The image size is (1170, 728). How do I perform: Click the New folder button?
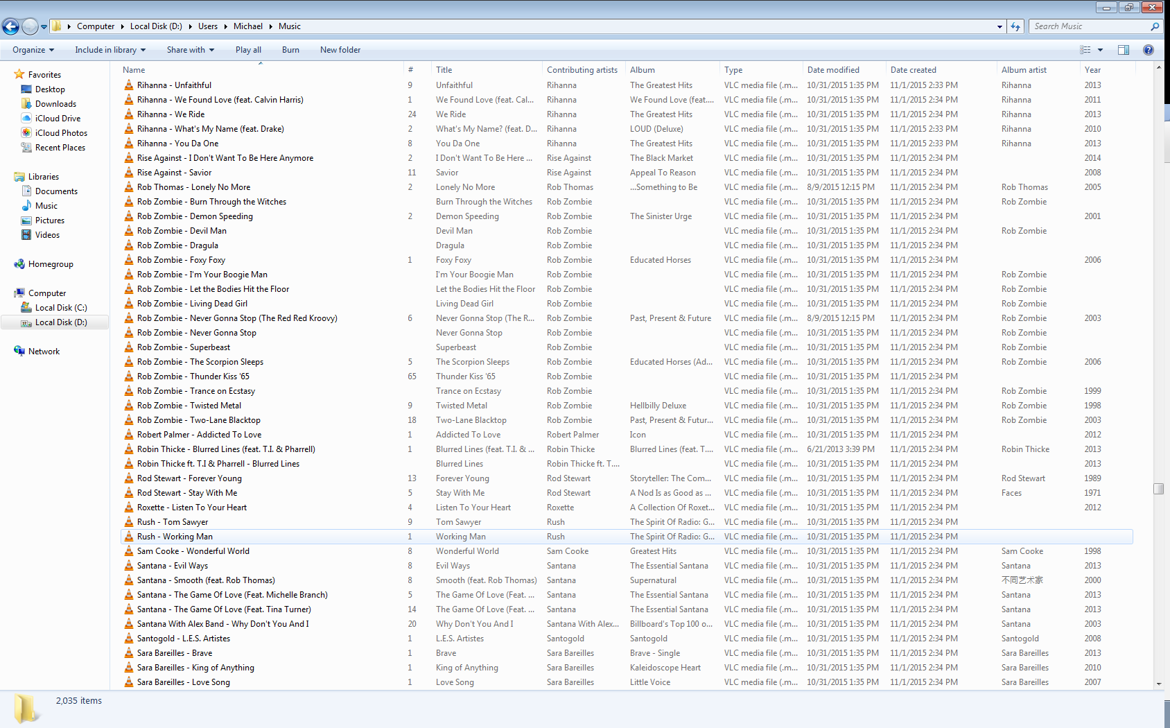(x=340, y=50)
